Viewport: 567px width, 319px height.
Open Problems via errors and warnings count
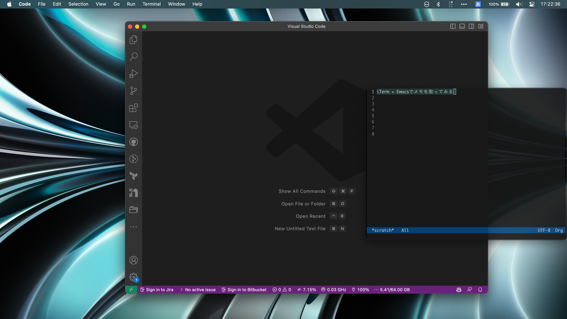point(282,290)
